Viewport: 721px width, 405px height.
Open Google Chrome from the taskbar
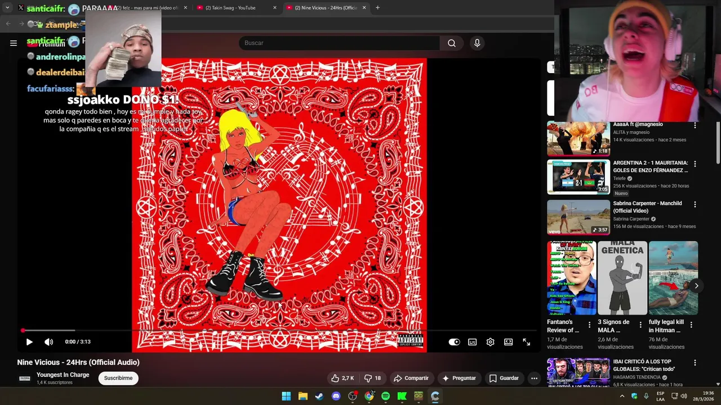[369, 396]
